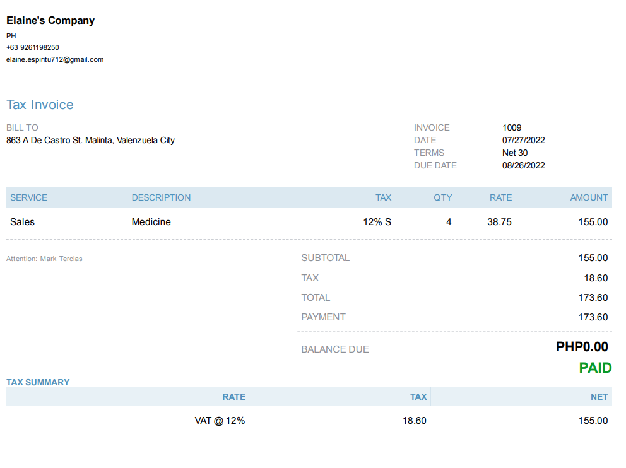Click the AMOUNT column header

point(589,197)
